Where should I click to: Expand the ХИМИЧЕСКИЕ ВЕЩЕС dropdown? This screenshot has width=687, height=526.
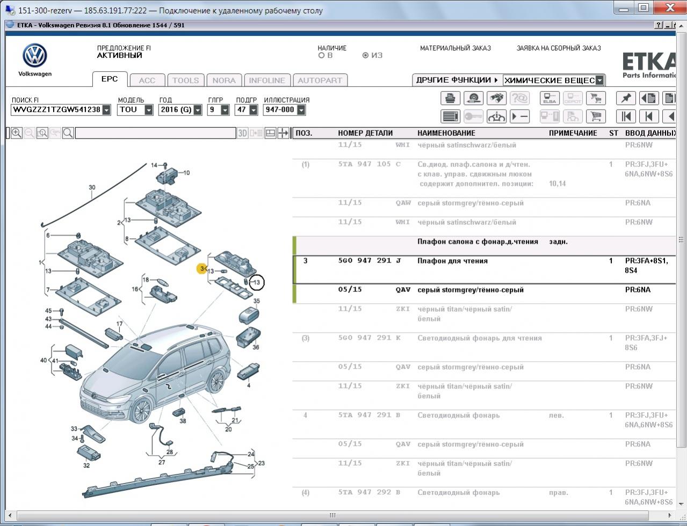click(599, 80)
